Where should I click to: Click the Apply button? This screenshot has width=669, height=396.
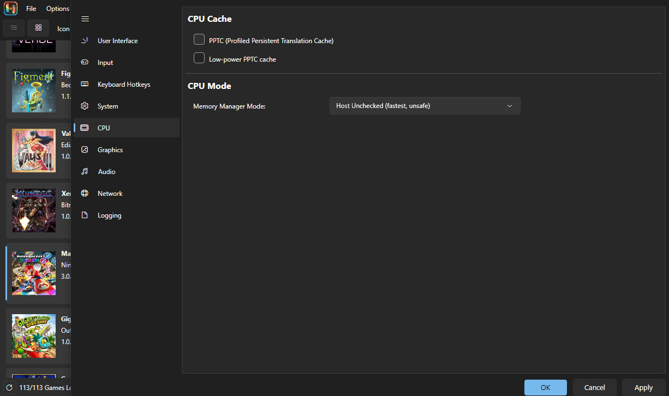(x=643, y=387)
